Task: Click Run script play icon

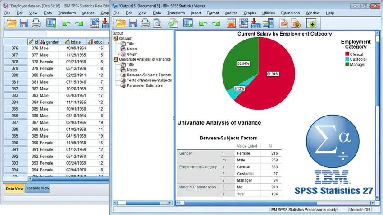Action: pyautogui.click(x=296, y=23)
